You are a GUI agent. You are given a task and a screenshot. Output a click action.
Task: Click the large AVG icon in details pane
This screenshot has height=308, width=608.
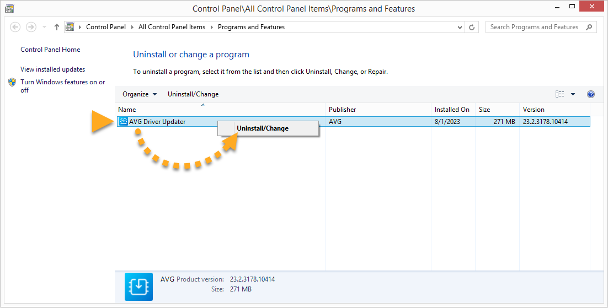(138, 287)
